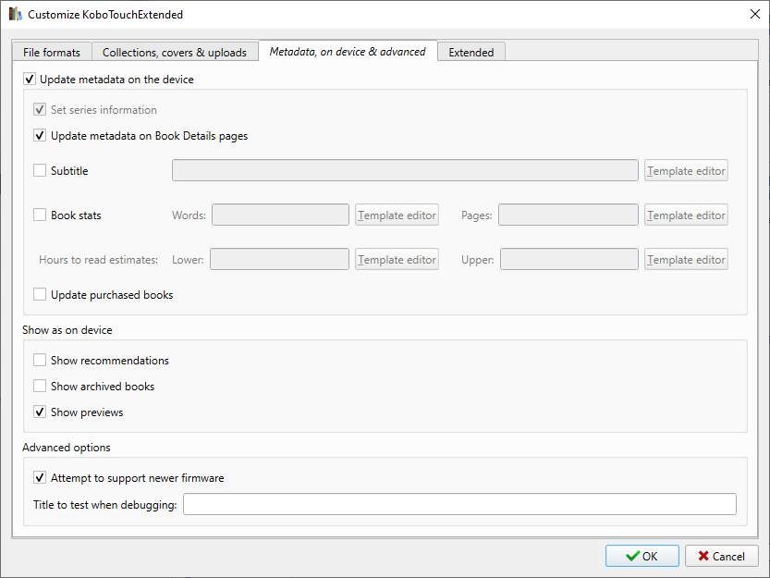The image size is (770, 578).
Task: Disable Show previews
Action: click(40, 412)
